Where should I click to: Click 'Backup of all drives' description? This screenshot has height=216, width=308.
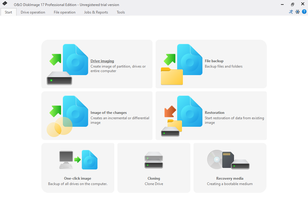(x=78, y=184)
